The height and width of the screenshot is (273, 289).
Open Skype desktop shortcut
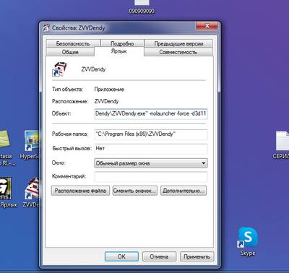point(248,240)
